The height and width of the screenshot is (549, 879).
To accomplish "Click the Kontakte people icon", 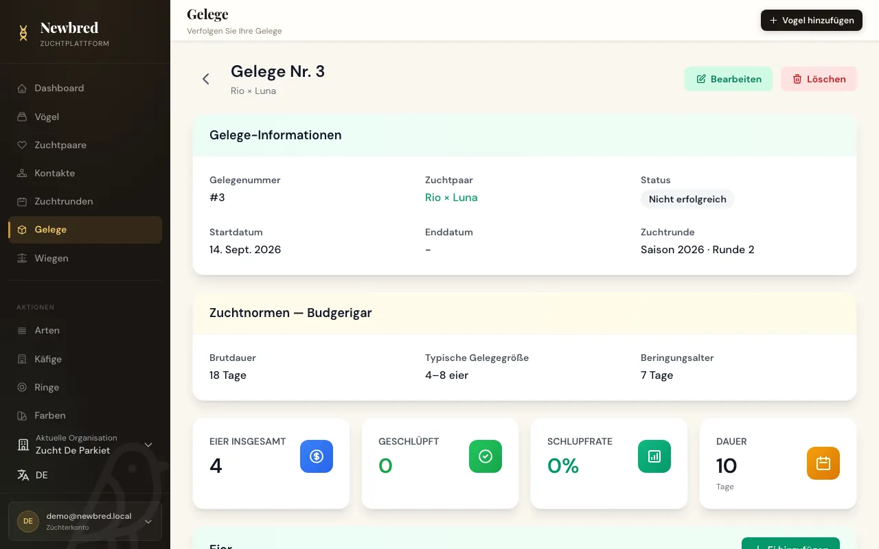I will click(22, 174).
